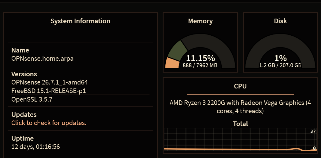Click the CPU Total usage graph
321x158 pixels.
pyautogui.click(x=240, y=139)
